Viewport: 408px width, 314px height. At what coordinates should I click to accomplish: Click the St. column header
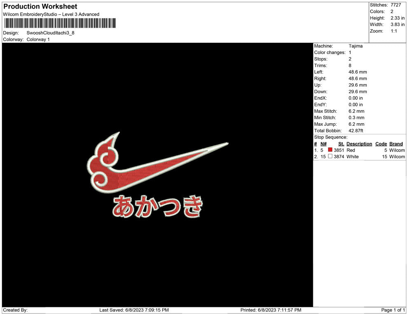[x=341, y=144]
